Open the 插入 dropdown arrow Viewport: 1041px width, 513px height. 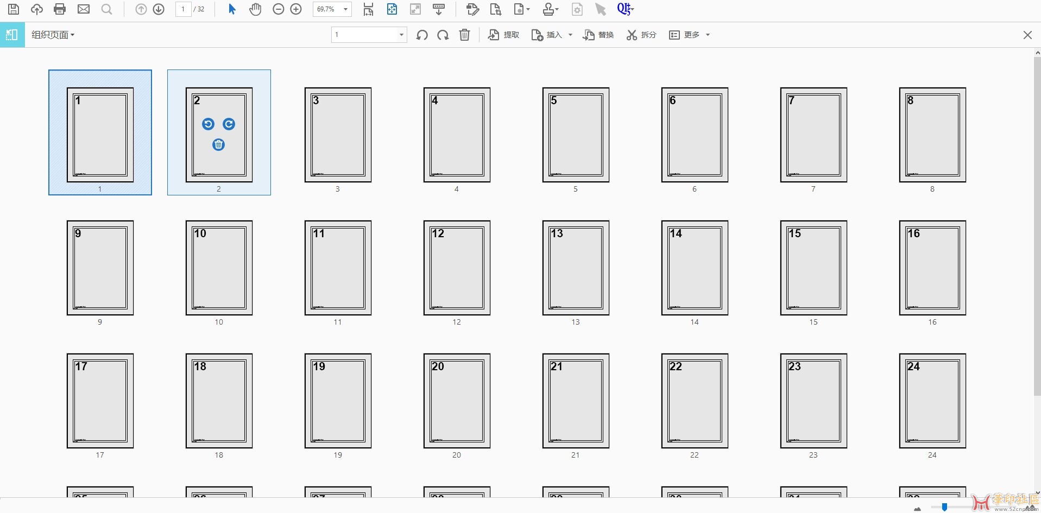coord(570,35)
